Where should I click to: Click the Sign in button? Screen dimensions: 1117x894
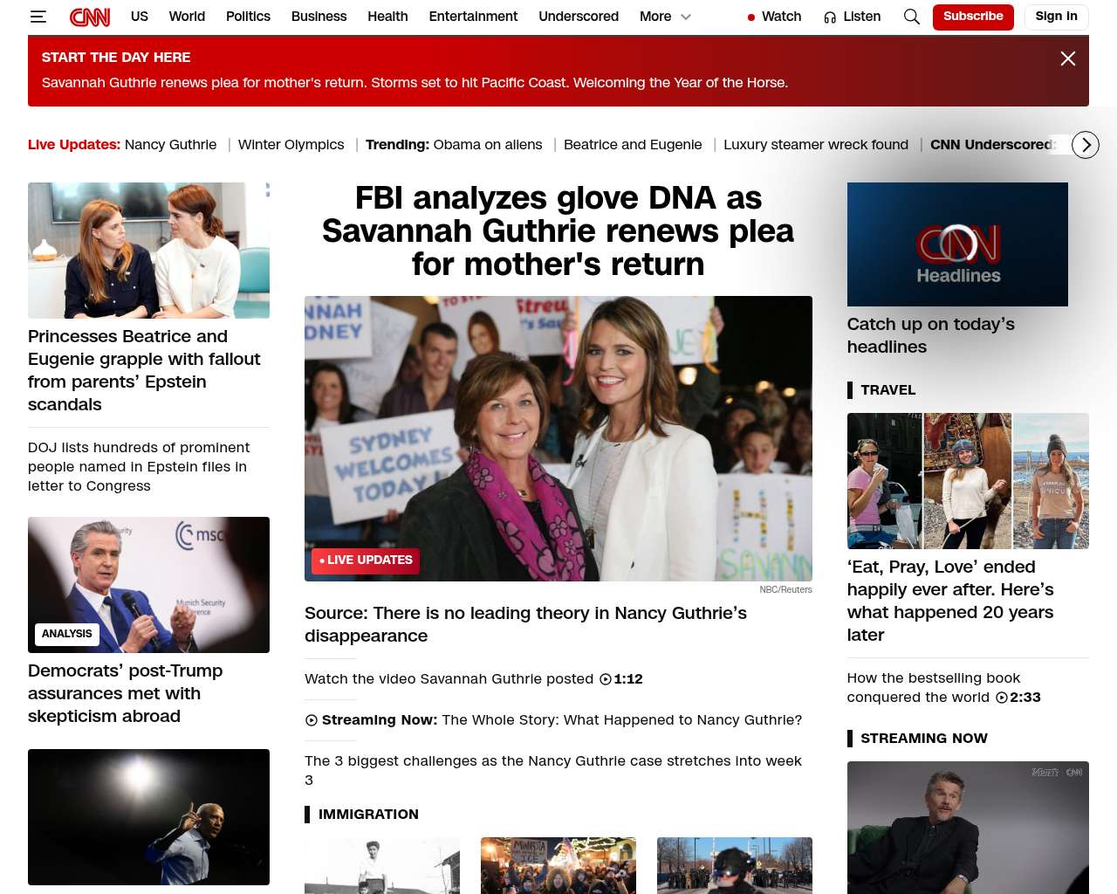pos(1056,17)
